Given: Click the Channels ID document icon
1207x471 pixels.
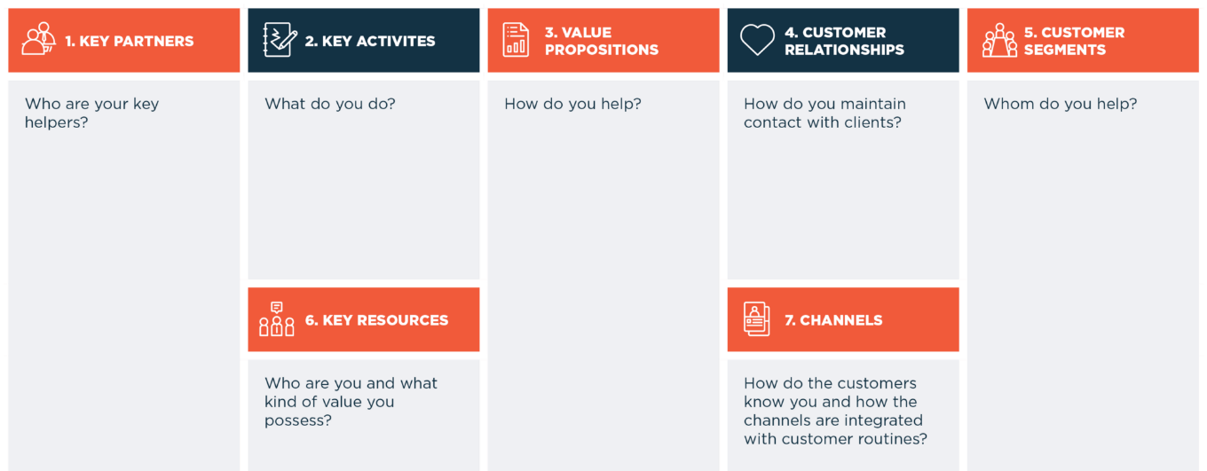Looking at the screenshot, I should click(756, 319).
